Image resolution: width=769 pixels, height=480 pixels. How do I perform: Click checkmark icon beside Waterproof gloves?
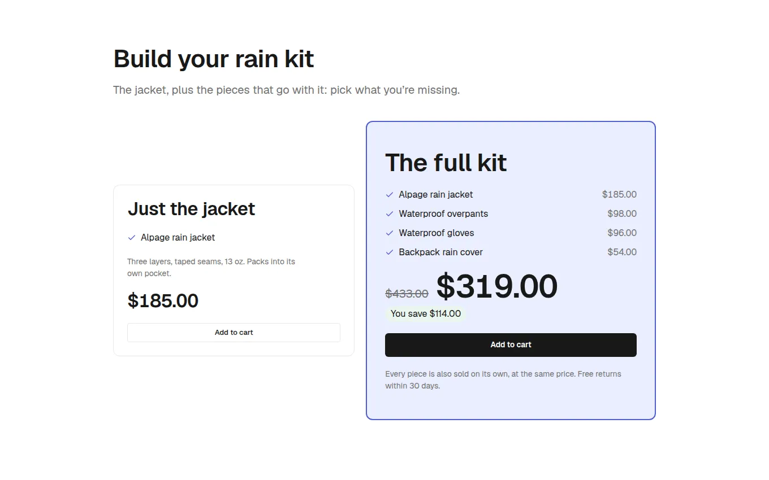point(389,233)
